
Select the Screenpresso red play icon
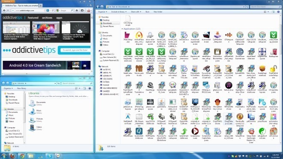click(x=195, y=131)
